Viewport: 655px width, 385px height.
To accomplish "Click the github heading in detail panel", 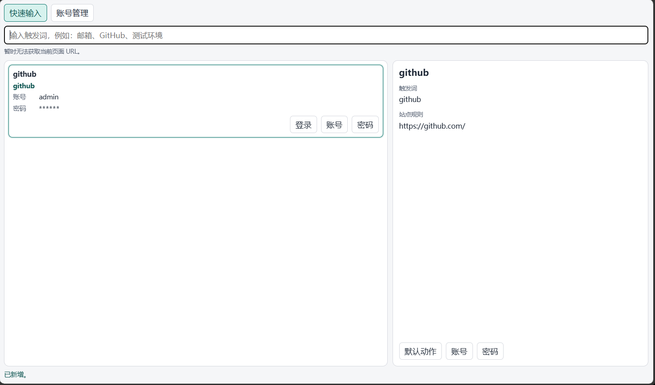I will 414,73.
